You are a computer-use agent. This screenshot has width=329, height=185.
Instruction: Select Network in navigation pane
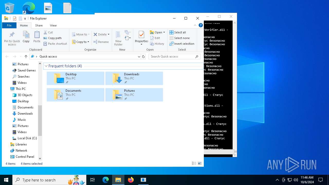[19, 151]
